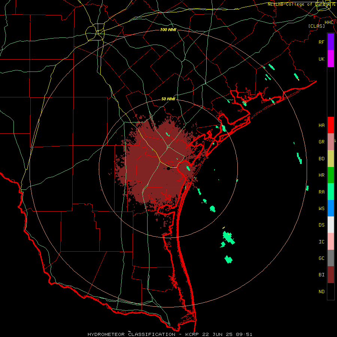Click the BD legend label
This screenshot has width=337, height=337.
click(x=321, y=159)
